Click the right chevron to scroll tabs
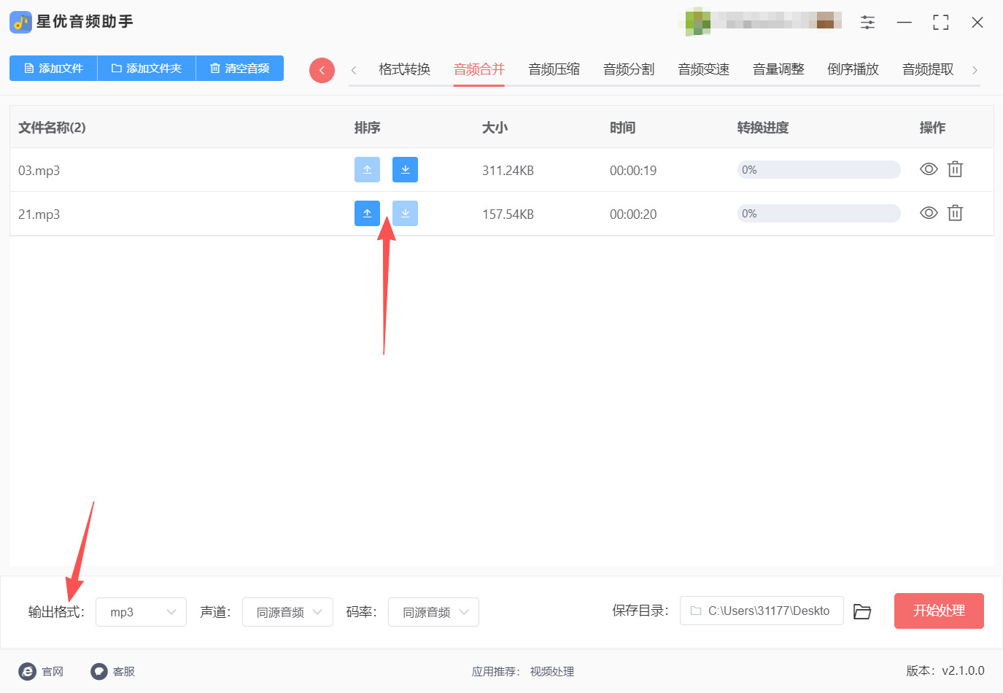Image resolution: width=1003 pixels, height=693 pixels. [975, 69]
